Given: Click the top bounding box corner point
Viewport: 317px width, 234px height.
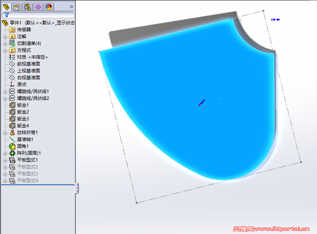Looking at the screenshot, I should click(263, 11).
